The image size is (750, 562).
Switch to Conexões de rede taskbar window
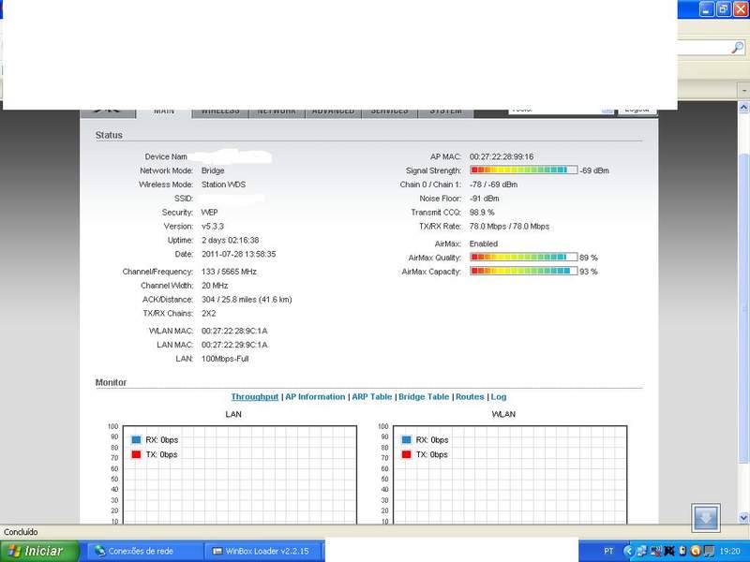(145, 551)
